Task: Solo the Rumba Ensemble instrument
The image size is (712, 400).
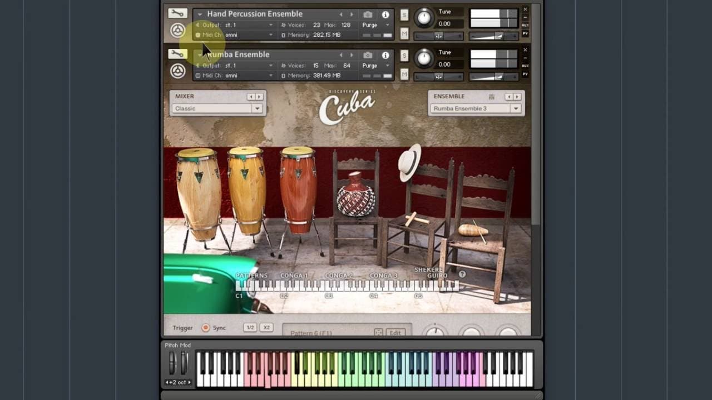Action: (404, 56)
